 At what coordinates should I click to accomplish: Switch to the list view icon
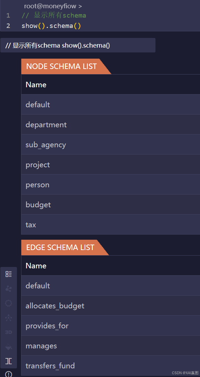pos(9,274)
